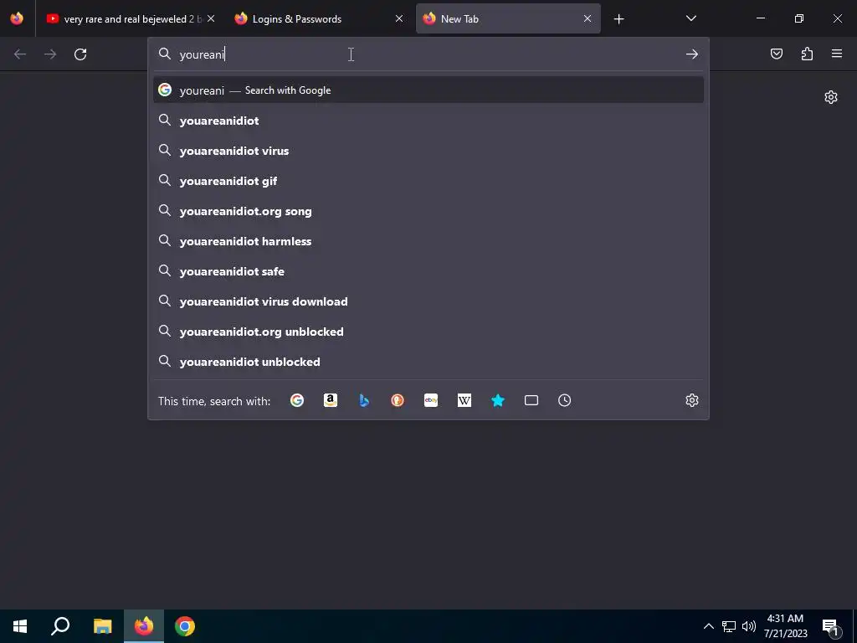This screenshot has width=857, height=643.
Task: Search open tabs using the tab icon
Action: (x=531, y=400)
